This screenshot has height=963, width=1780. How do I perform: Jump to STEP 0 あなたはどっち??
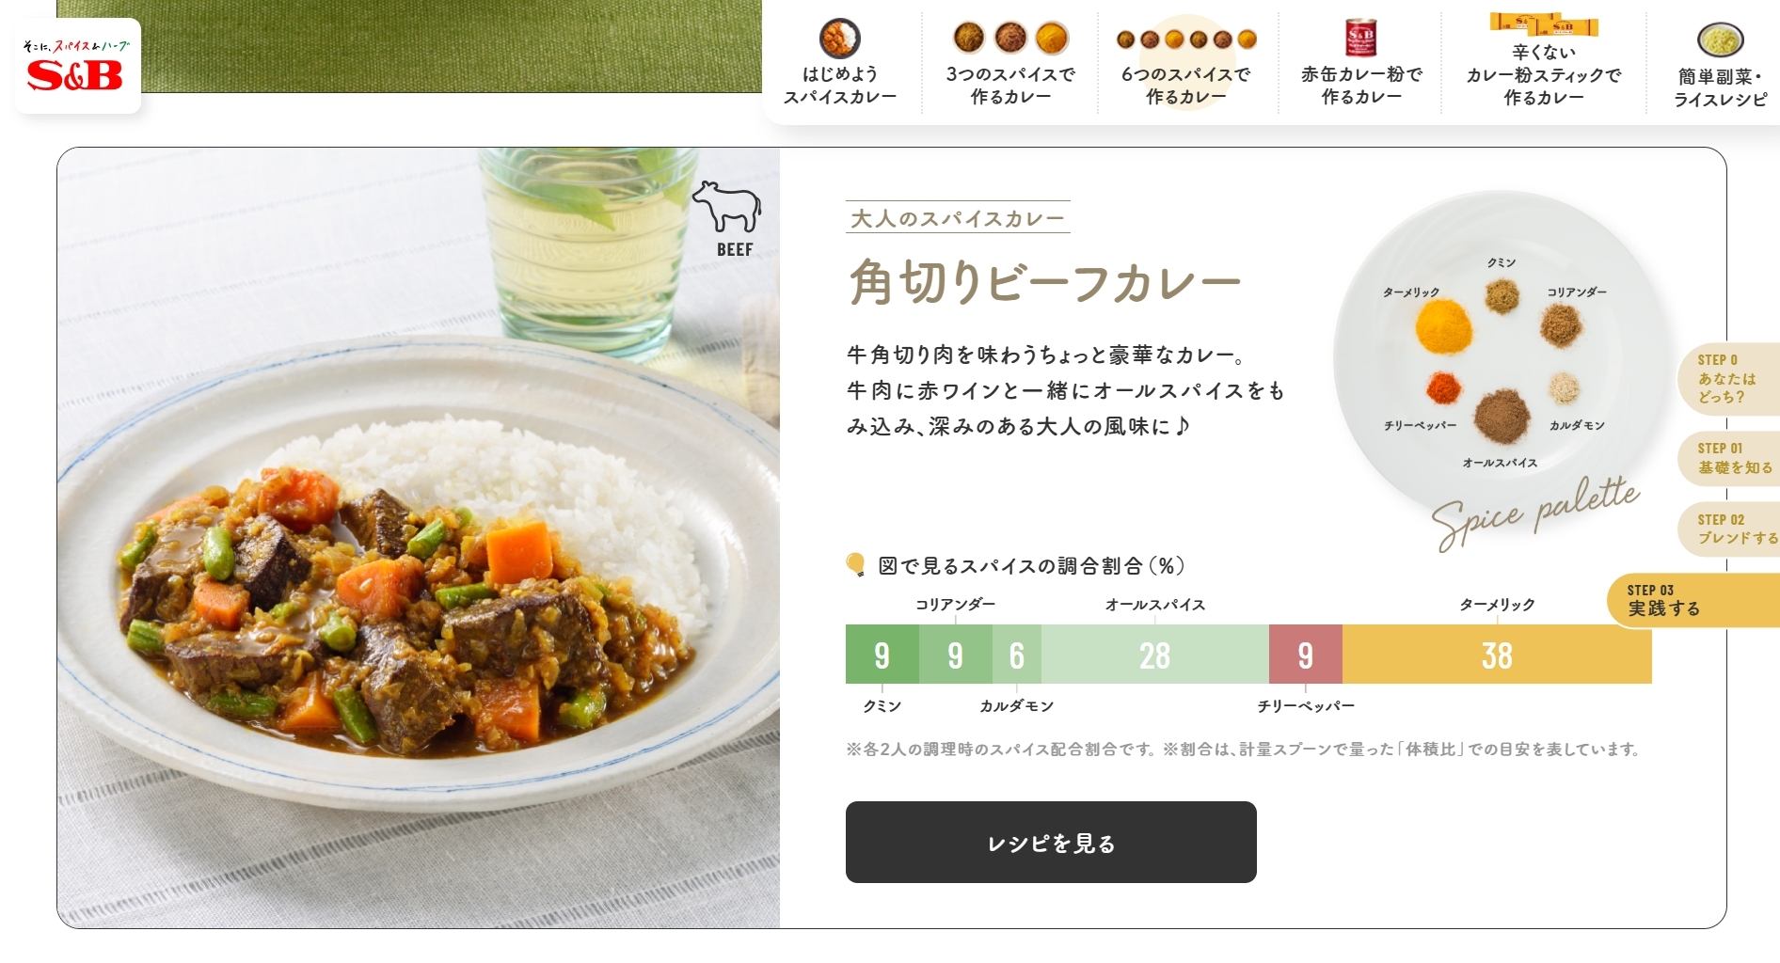pos(1728,379)
